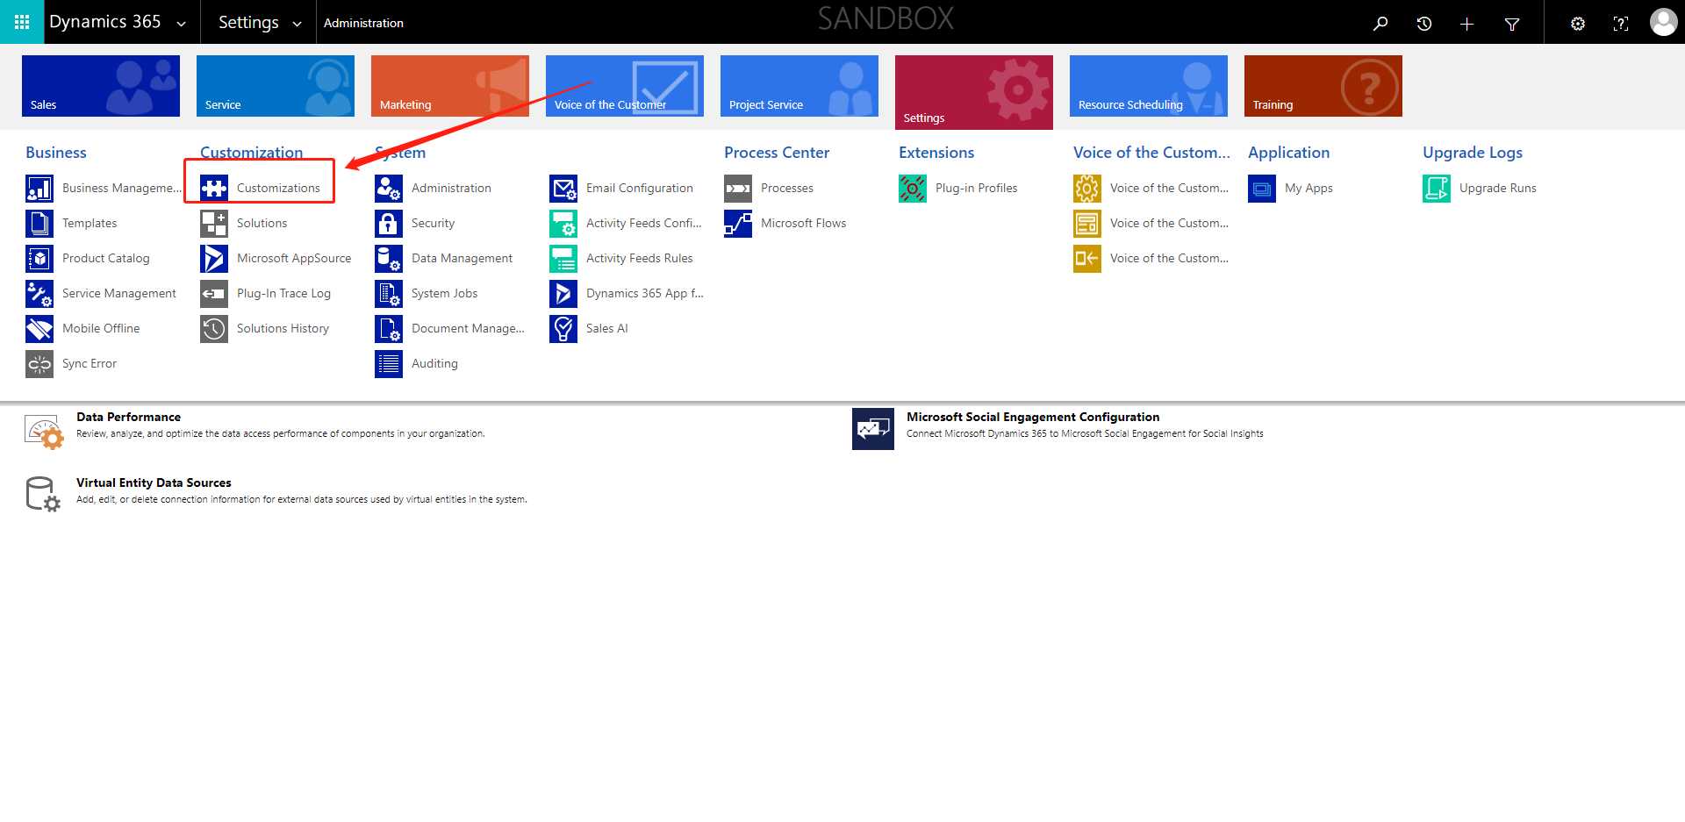Click the Templates icon
This screenshot has height=822, width=1685.
coord(39,224)
